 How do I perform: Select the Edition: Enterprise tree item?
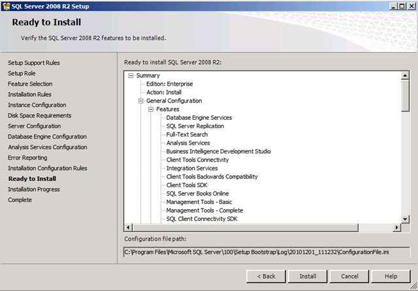click(170, 84)
